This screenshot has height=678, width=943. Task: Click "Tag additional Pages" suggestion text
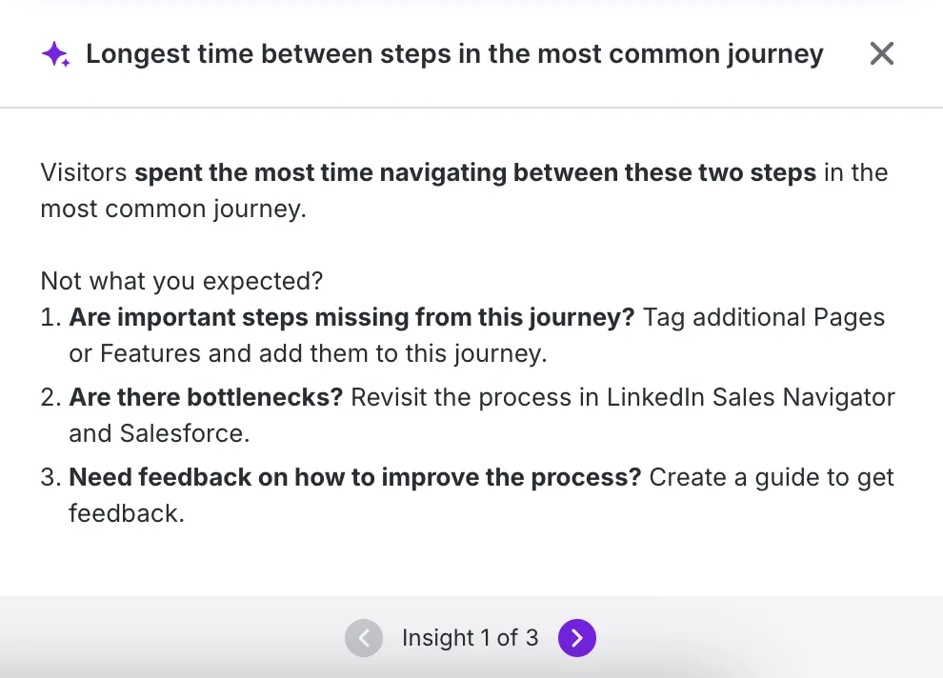pyautogui.click(x=764, y=318)
